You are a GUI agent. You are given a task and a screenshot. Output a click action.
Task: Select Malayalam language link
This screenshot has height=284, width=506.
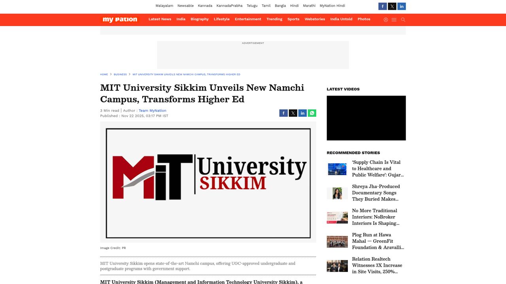click(164, 6)
